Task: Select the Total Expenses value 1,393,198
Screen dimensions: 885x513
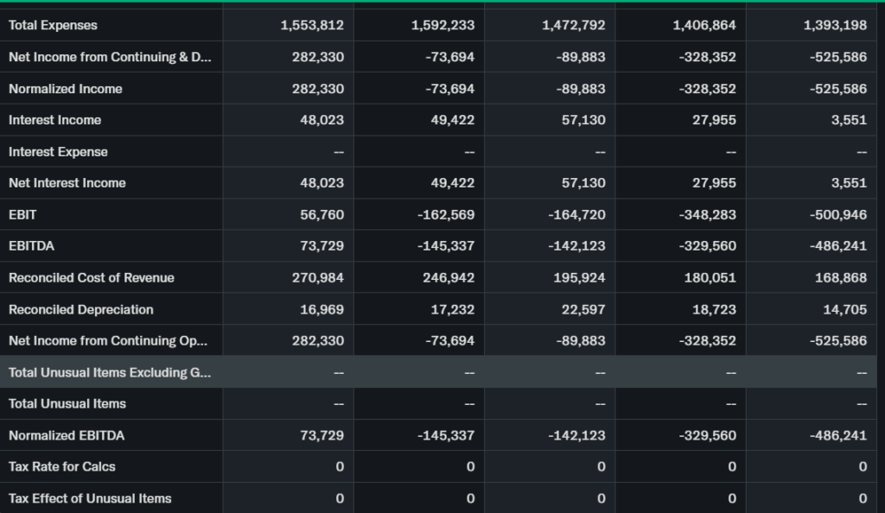Action: (x=835, y=26)
